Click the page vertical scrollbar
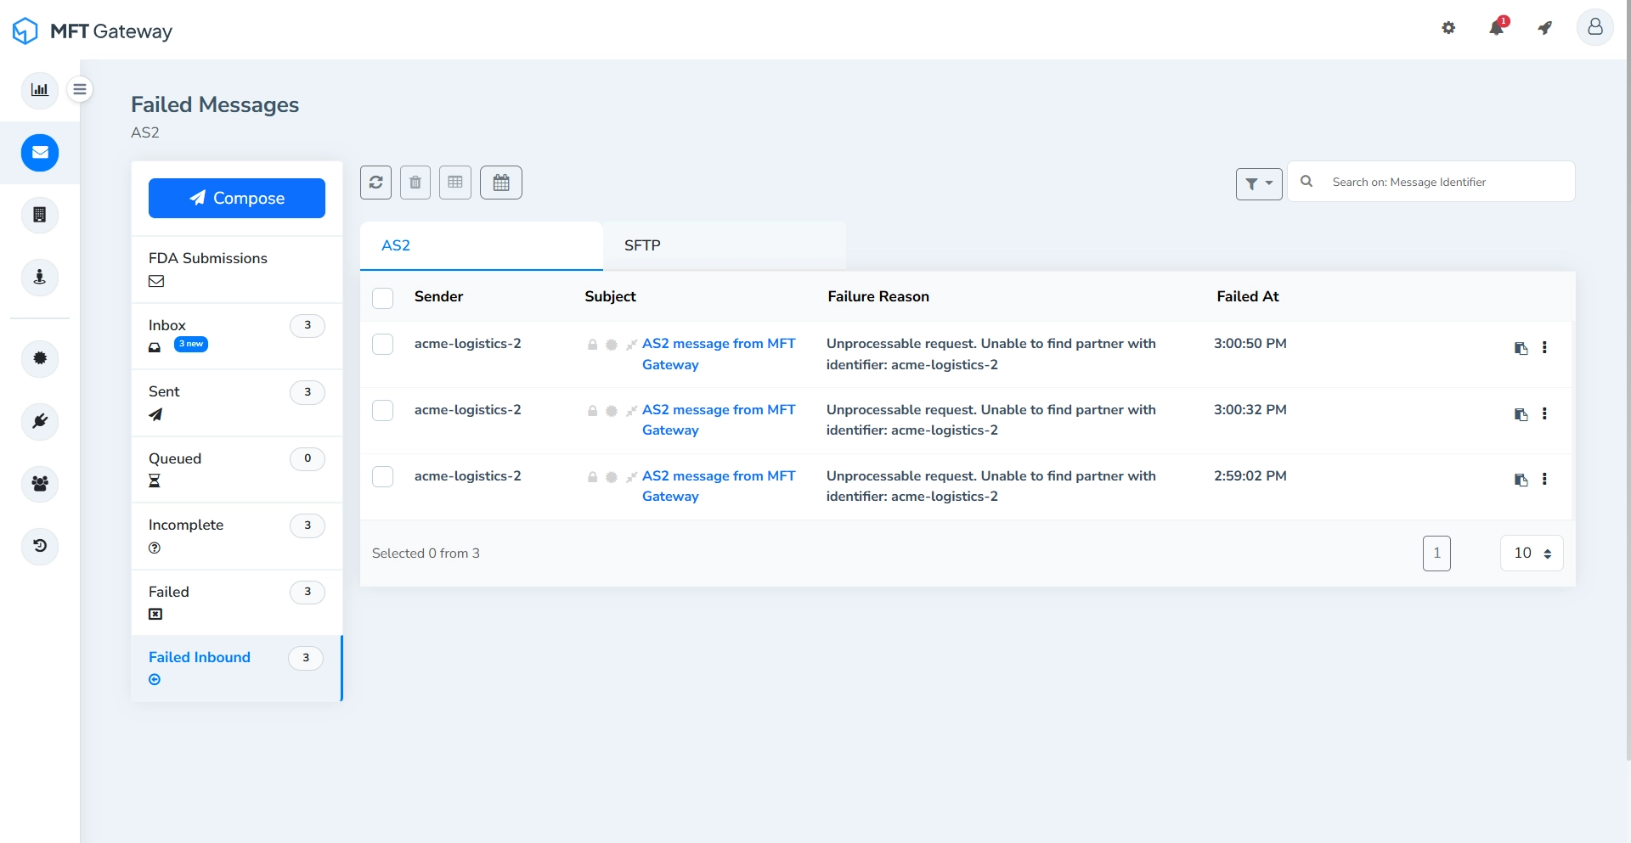1631x843 pixels. point(1628,379)
